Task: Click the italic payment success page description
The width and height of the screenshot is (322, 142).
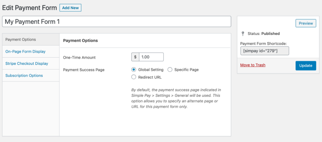Action: pyautogui.click(x=176, y=98)
